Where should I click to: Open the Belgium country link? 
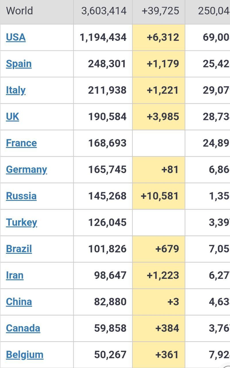[25, 355]
